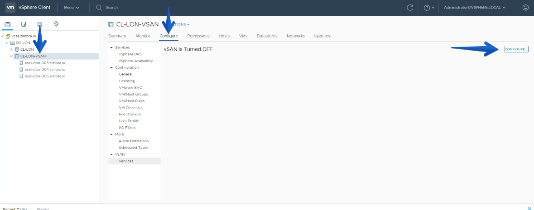
Task: Open VMware EVC settings
Action: click(x=130, y=87)
